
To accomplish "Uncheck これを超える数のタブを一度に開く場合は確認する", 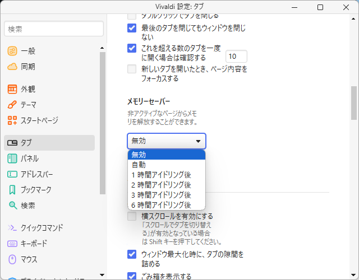I will (x=132, y=48).
